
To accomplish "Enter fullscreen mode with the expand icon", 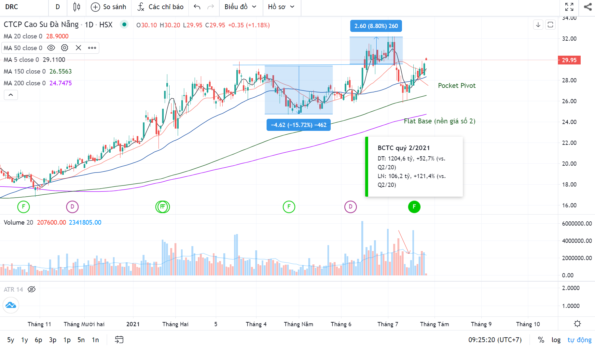I will 569,7.
